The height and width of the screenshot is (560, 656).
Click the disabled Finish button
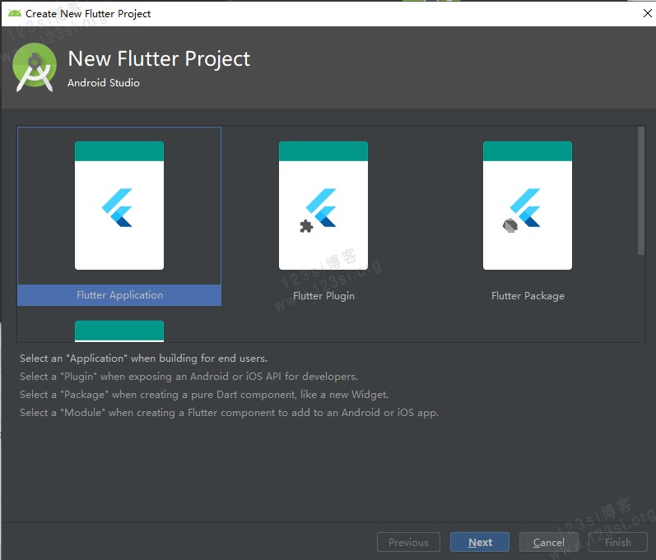(618, 542)
